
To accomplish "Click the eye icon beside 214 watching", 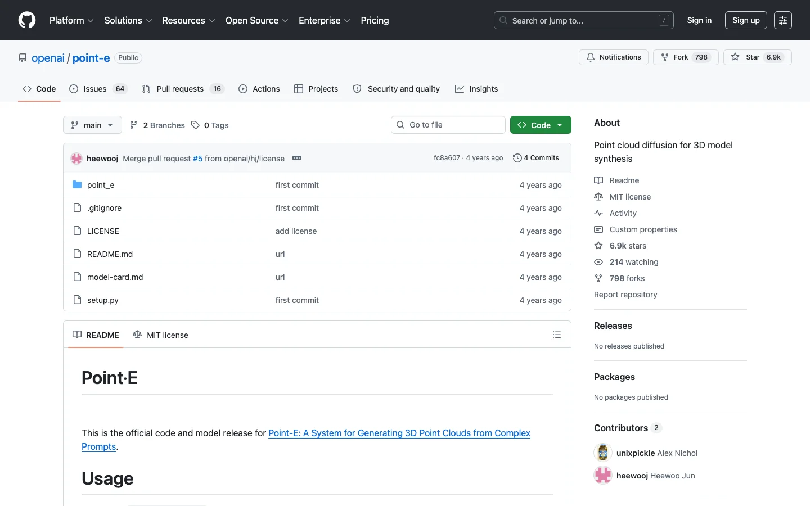I will point(598,262).
